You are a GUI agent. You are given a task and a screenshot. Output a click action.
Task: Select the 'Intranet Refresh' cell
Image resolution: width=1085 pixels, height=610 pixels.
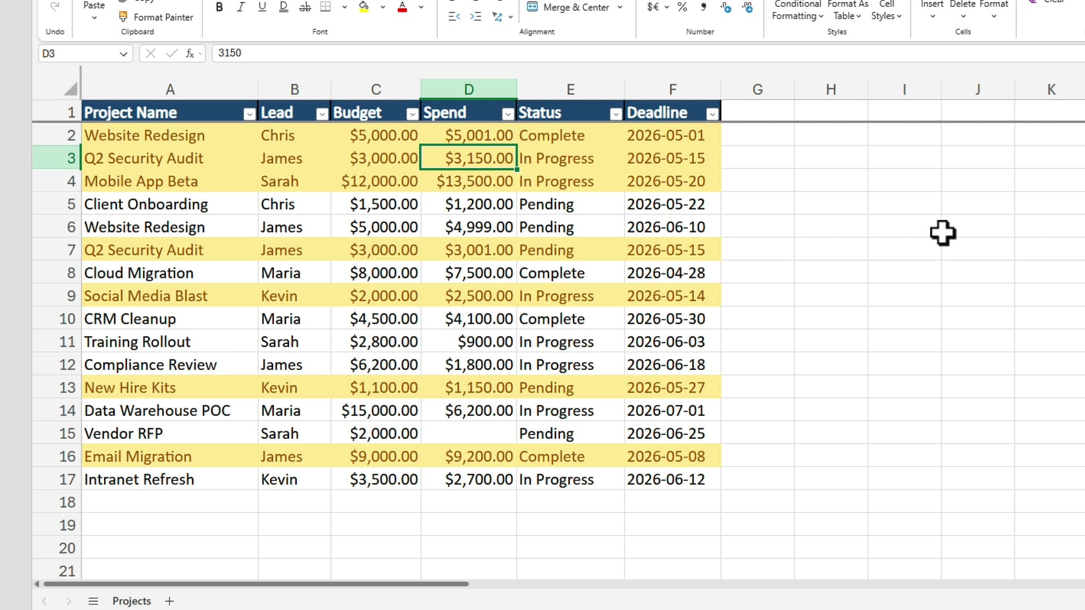coord(170,480)
